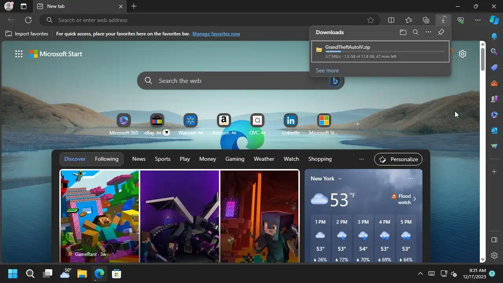Open sidebar Microsoft 365 icon
This screenshot has width=503, height=283.
click(494, 115)
